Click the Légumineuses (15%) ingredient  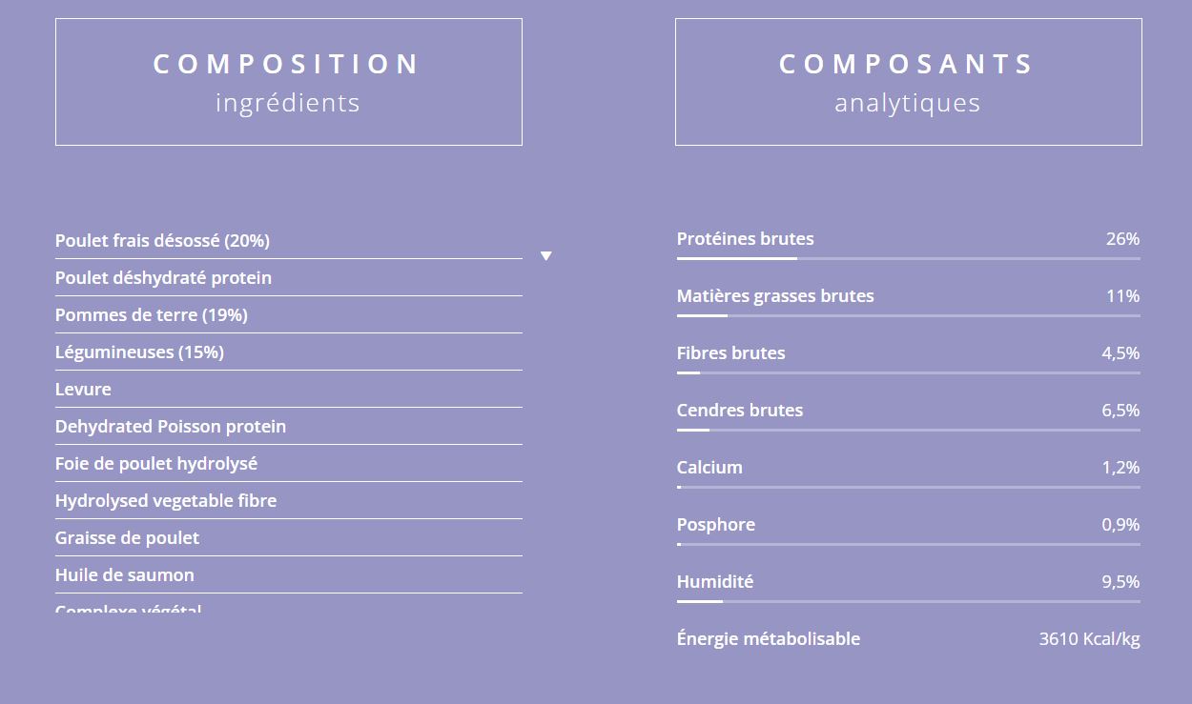[139, 352]
